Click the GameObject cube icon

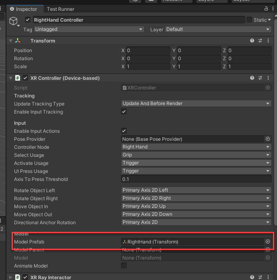(x=13, y=21)
